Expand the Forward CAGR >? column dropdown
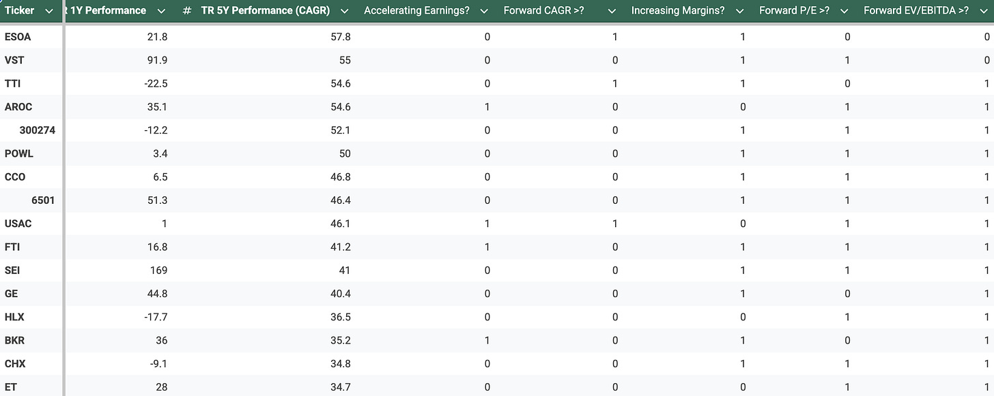Viewport: 994px width, 396px height. [x=612, y=11]
